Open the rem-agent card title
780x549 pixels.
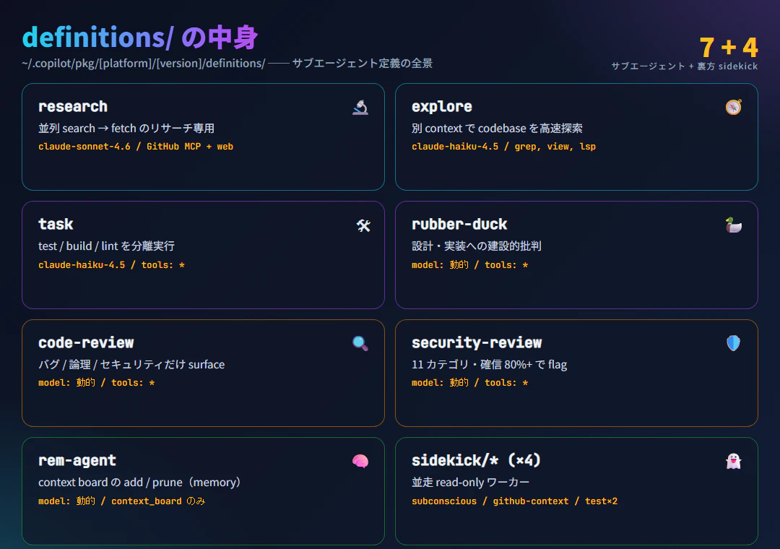point(77,460)
